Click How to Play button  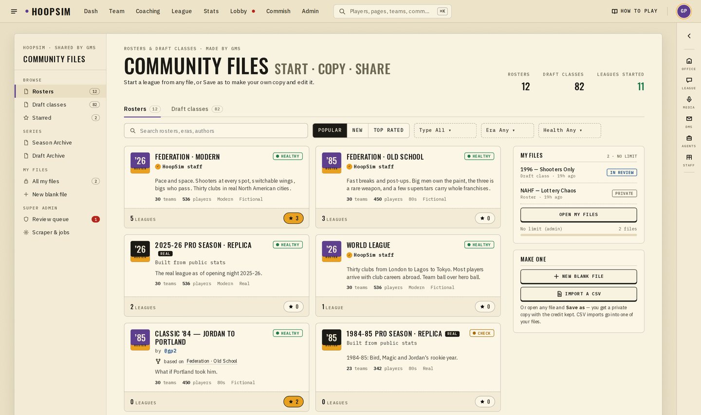pyautogui.click(x=634, y=11)
